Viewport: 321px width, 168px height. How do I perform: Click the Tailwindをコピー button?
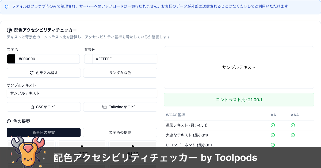click(120, 107)
